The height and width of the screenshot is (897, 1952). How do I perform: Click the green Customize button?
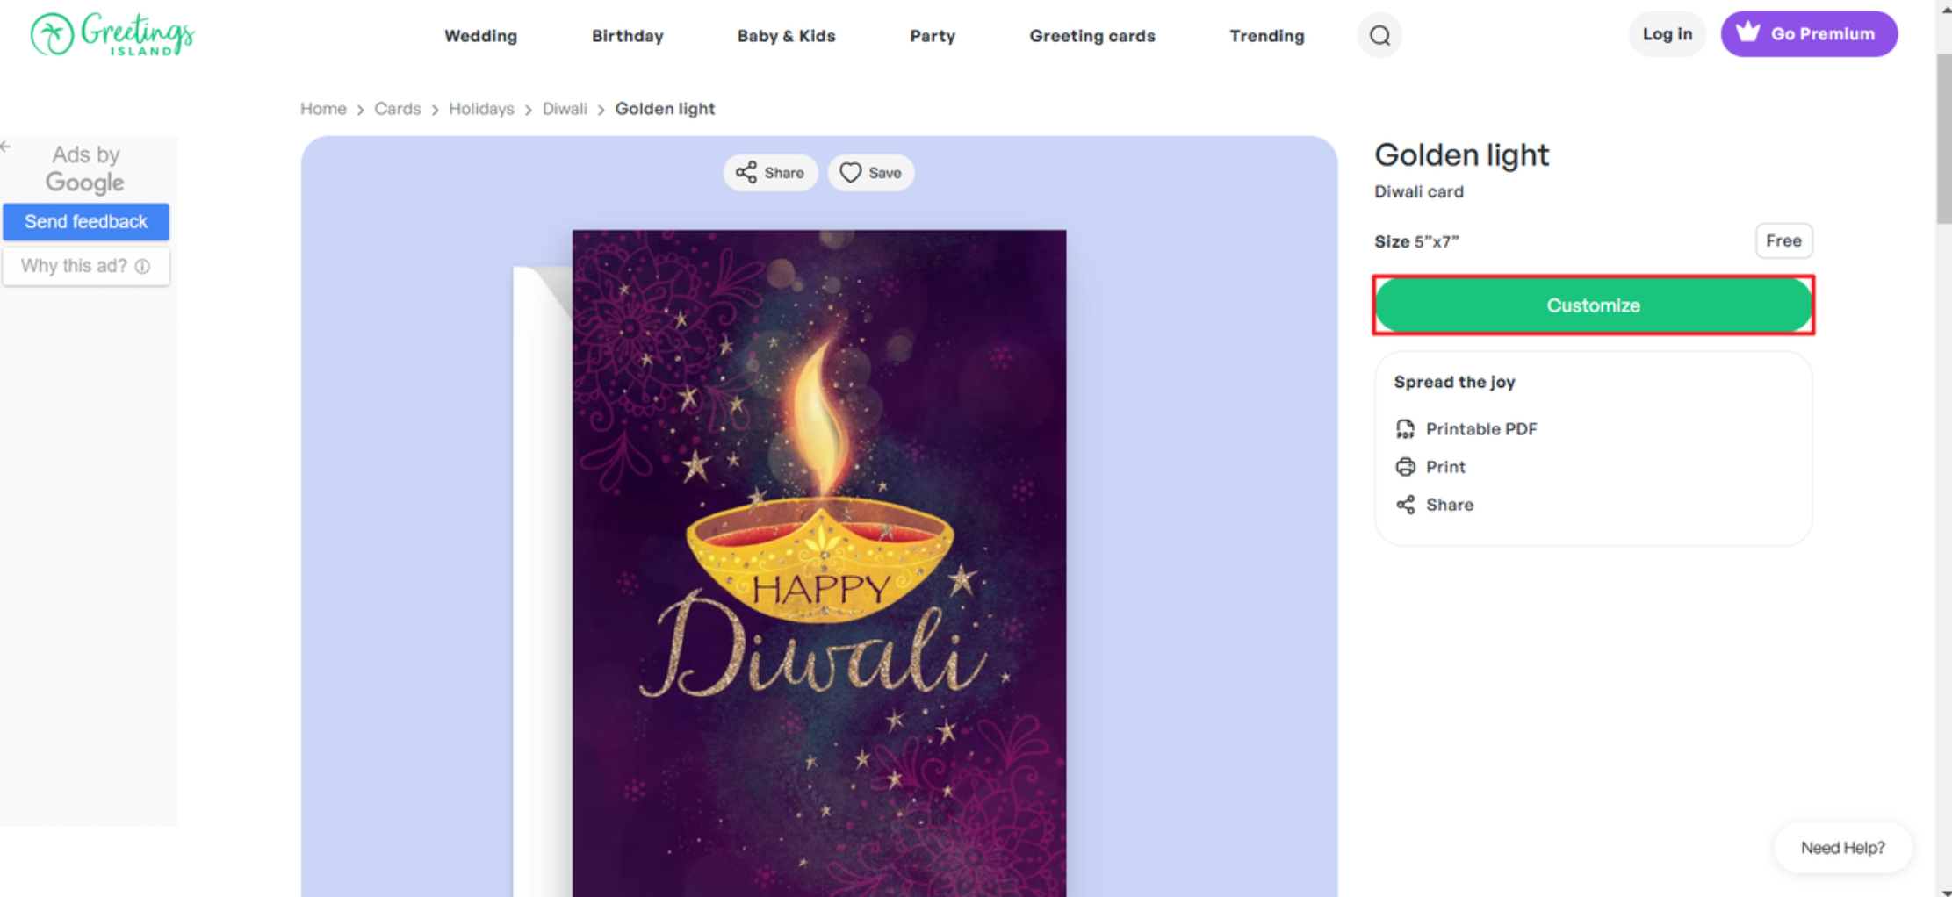[x=1593, y=305]
